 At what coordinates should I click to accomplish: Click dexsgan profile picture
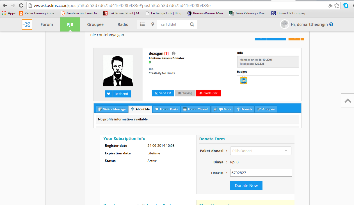pyautogui.click(x=118, y=70)
